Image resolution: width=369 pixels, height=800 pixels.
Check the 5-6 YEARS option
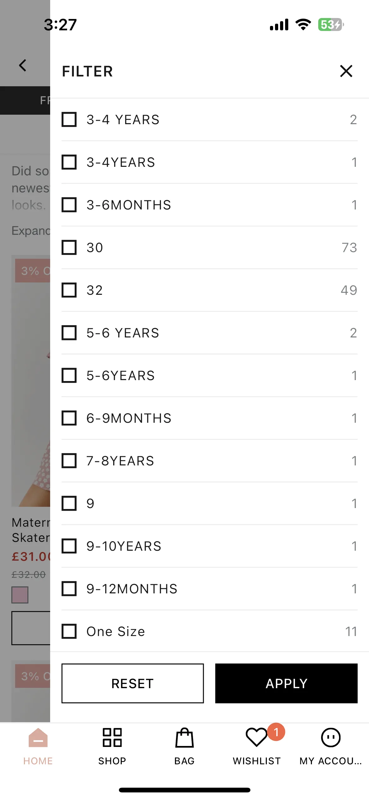tap(69, 333)
